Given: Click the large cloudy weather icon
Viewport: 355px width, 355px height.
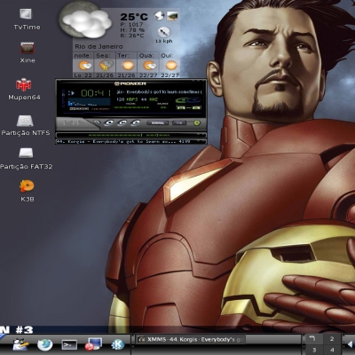Looking at the screenshot, I should click(86, 20).
